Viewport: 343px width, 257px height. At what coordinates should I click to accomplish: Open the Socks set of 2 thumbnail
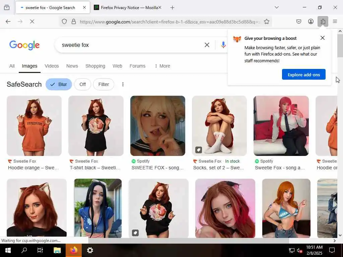coord(219,126)
